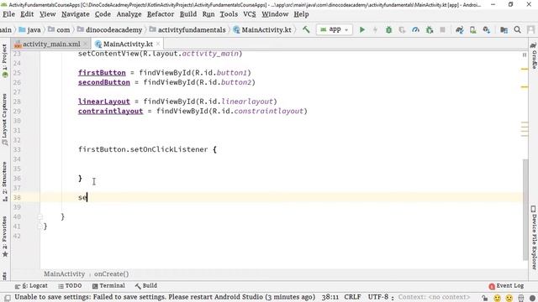Viewport: 538px width, 302px height.
Task: Click the activityfundamentals breadcrumb folder
Action: 187,30
